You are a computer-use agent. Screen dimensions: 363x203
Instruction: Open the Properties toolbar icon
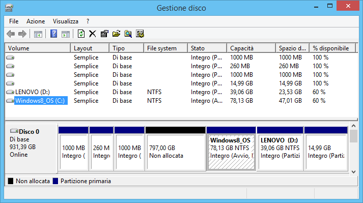[104, 34]
